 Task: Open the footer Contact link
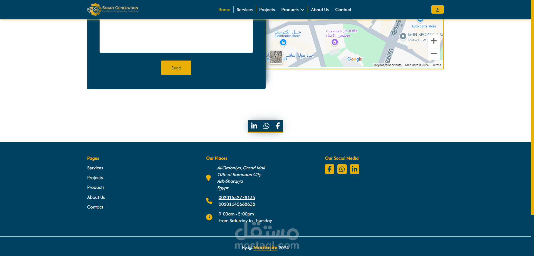pyautogui.click(x=95, y=207)
